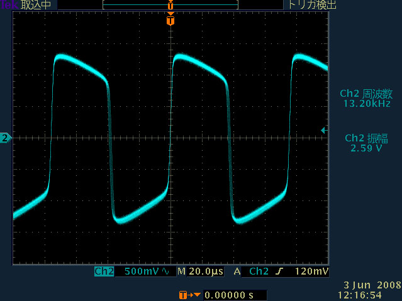Image resolution: width=402 pixels, height=301 pixels.
Task: Open the 500mV vertical scale readout
Action: 142,272
